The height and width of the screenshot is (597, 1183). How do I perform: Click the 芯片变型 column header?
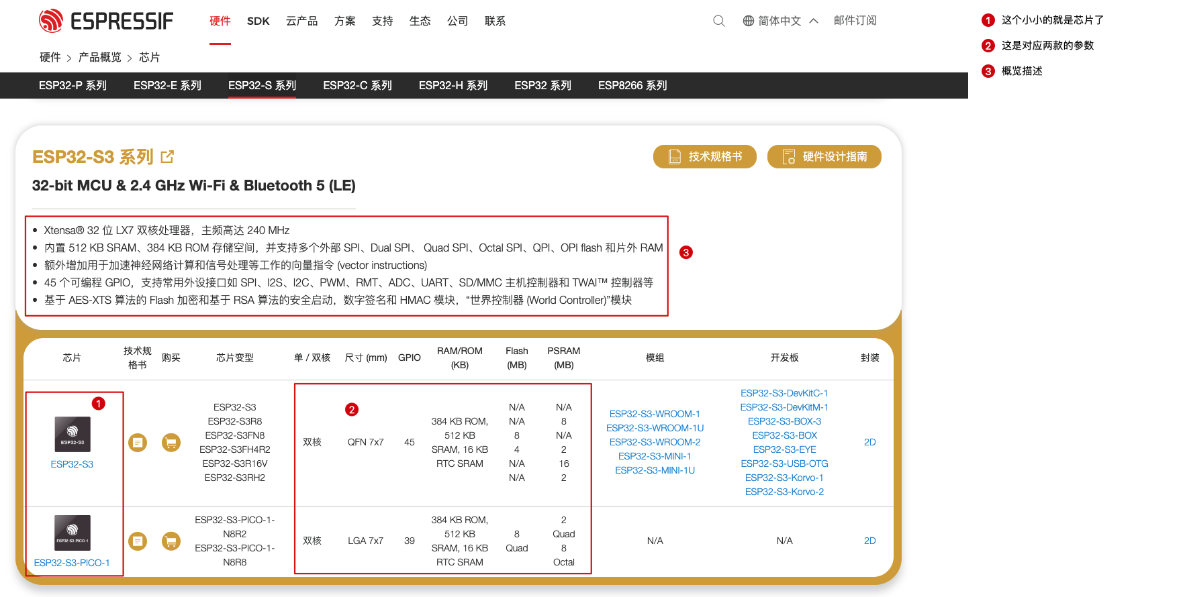(x=235, y=358)
